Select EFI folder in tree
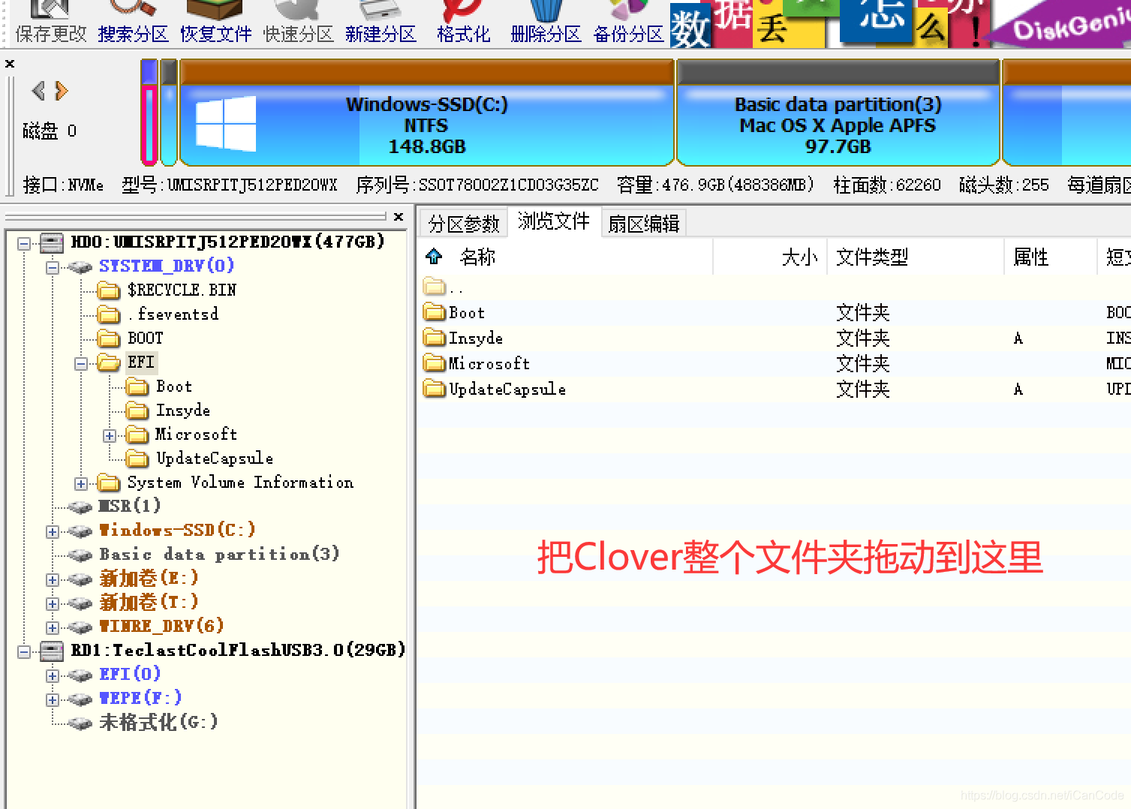The height and width of the screenshot is (809, 1131). tap(141, 362)
